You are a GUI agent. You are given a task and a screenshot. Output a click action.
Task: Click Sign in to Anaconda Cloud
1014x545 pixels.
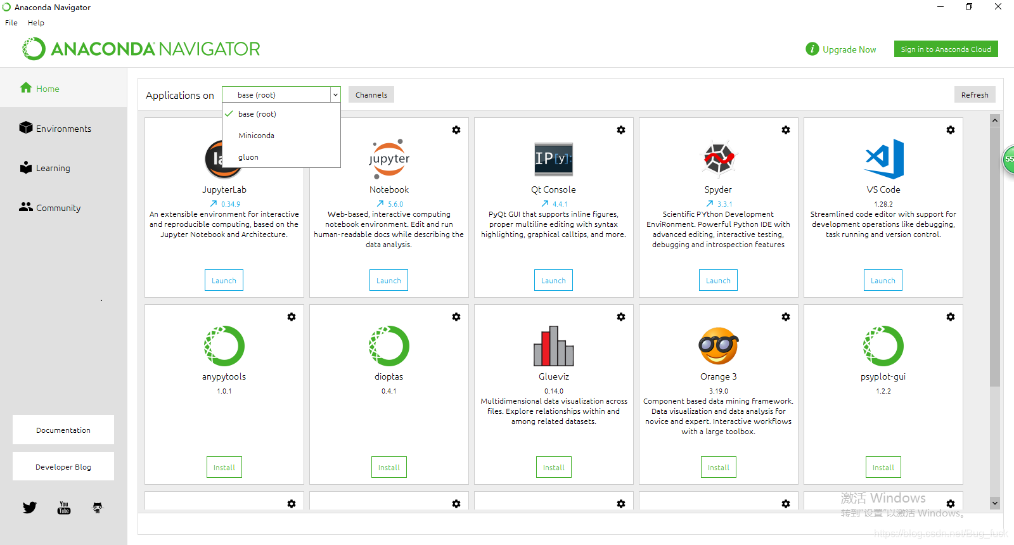pos(946,49)
